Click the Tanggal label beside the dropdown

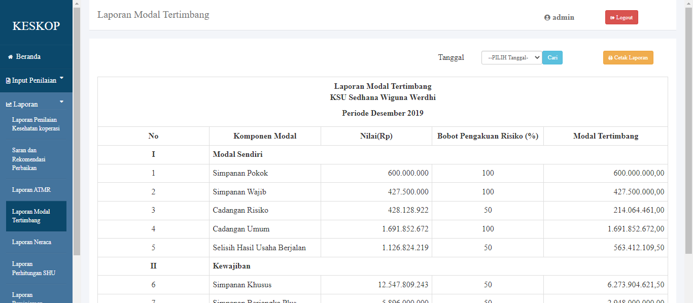click(451, 57)
